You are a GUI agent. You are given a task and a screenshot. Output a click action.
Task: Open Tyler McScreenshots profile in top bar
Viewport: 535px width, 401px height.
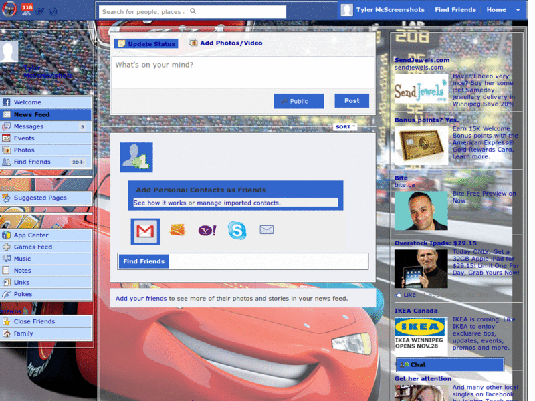click(x=383, y=10)
